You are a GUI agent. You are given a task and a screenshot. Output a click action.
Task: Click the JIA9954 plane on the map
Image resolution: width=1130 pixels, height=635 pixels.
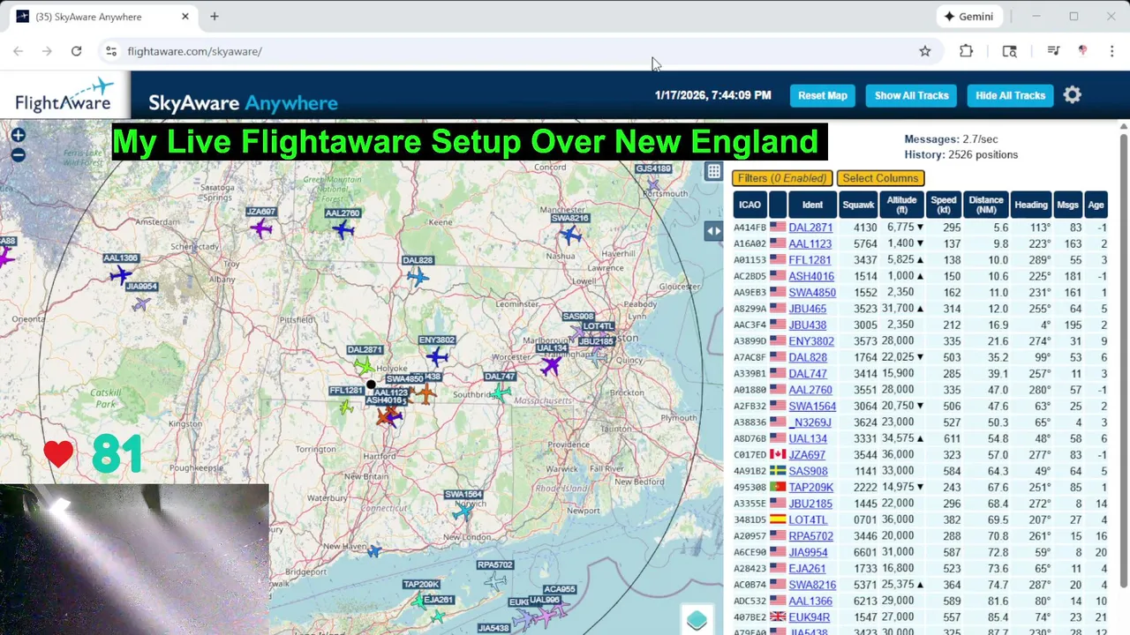141,303
